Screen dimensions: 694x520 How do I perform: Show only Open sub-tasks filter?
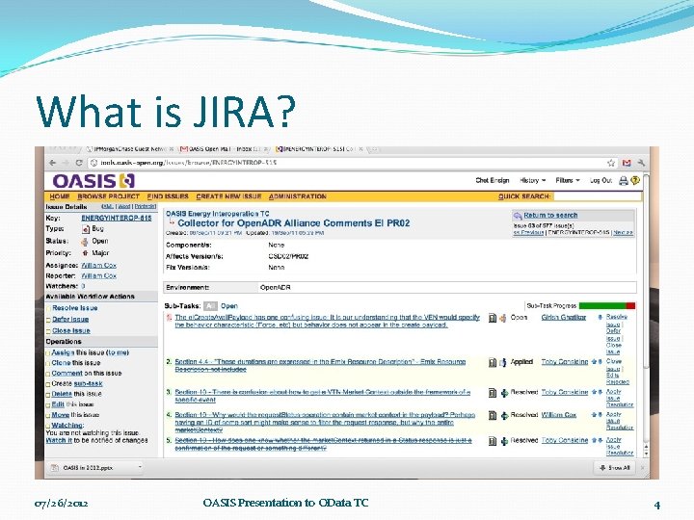(229, 306)
